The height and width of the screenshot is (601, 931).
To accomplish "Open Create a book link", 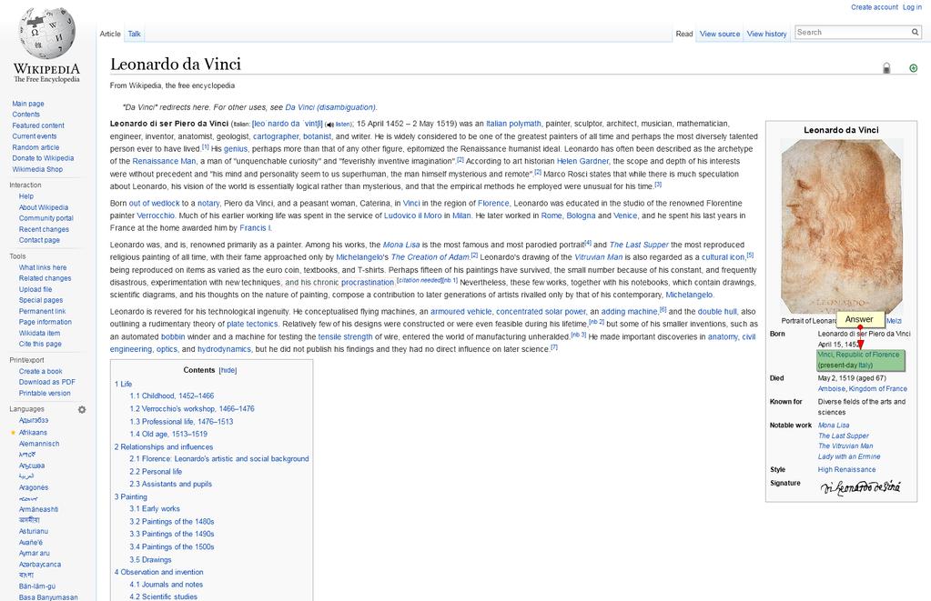I will [x=40, y=371].
